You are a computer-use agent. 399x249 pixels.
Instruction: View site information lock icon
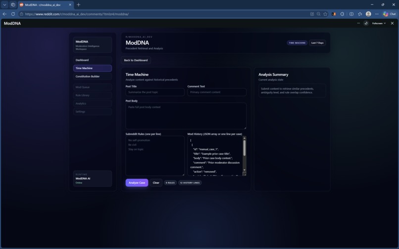[22, 14]
